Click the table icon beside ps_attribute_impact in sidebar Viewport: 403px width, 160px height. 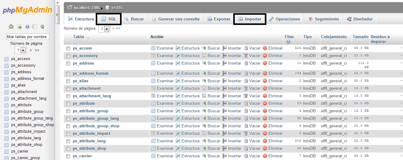(6, 131)
